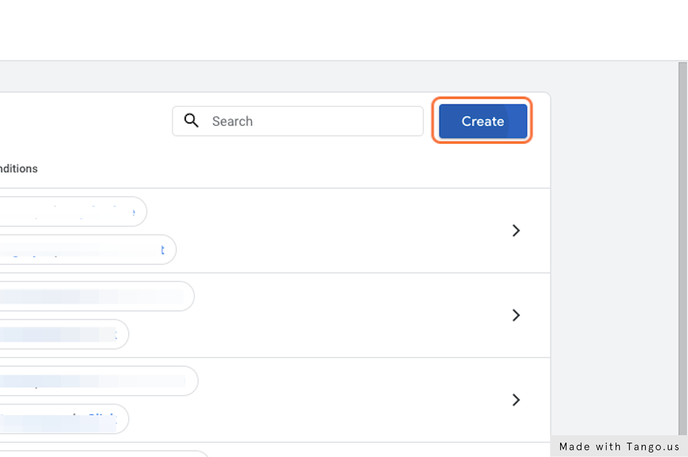The height and width of the screenshot is (457, 688).
Task: Click the Conditions column header text
Action: (x=18, y=169)
